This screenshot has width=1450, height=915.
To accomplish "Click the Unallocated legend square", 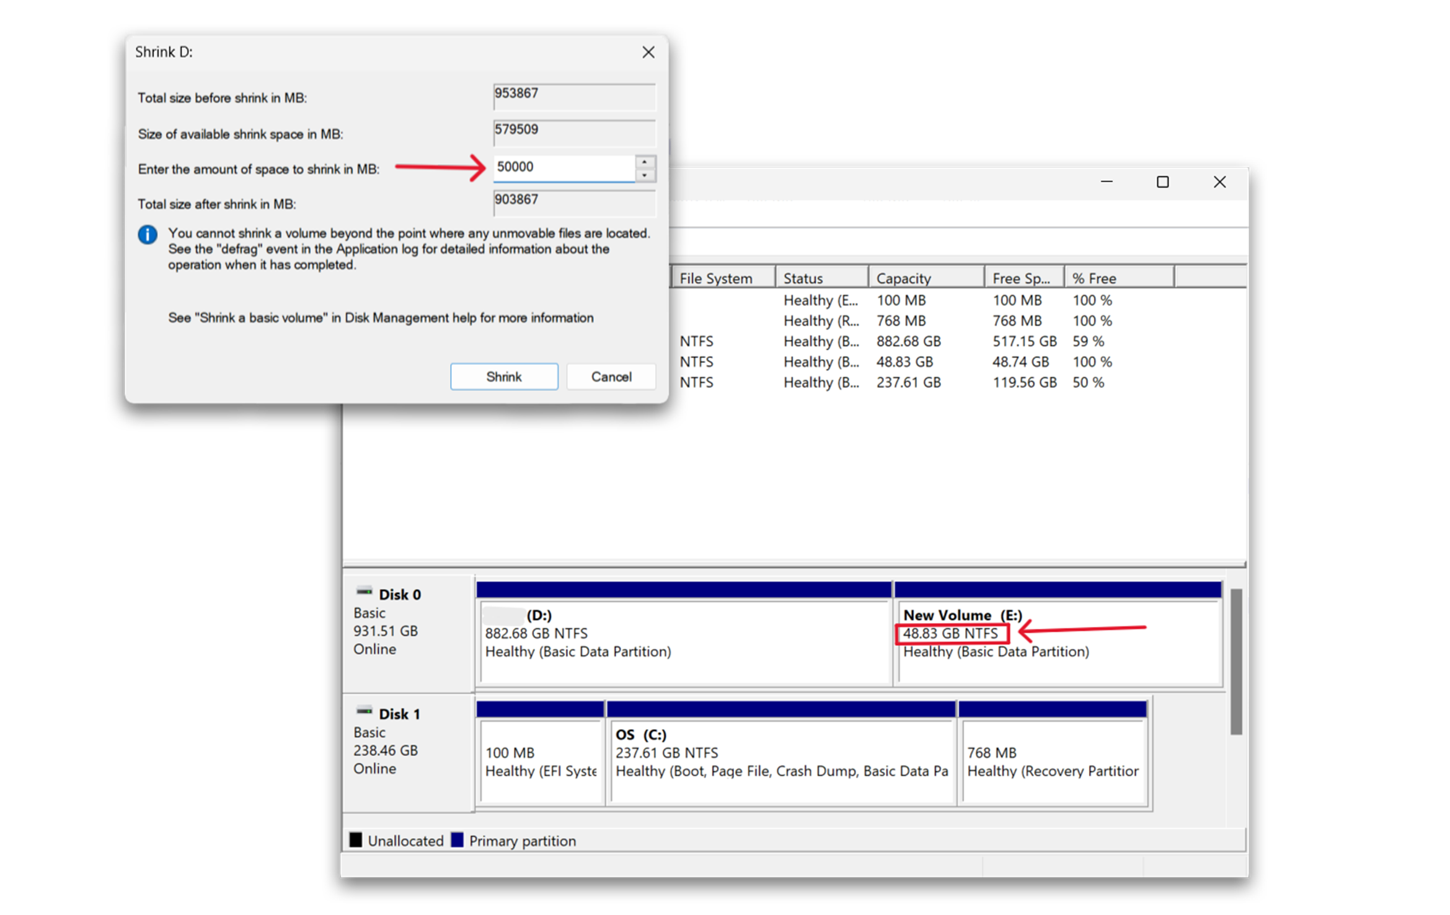I will (x=356, y=840).
